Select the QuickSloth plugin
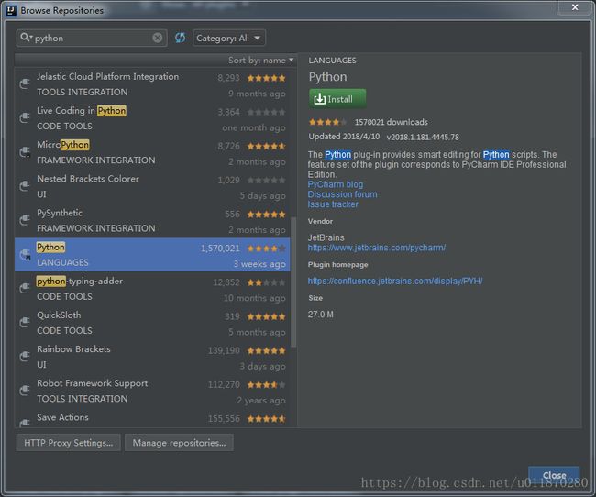The image size is (596, 497). pos(152,323)
